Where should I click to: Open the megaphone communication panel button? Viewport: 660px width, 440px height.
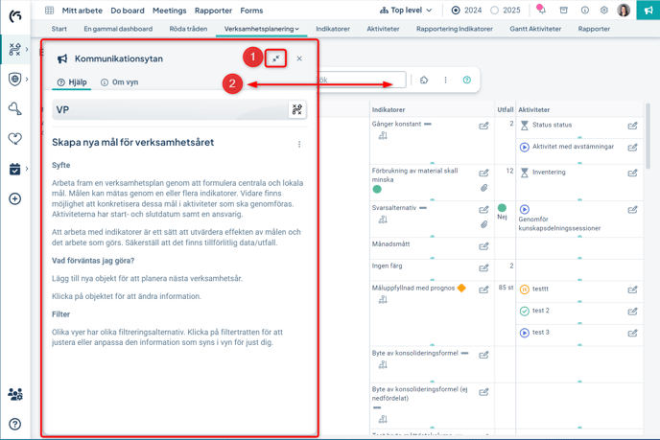[x=648, y=11]
